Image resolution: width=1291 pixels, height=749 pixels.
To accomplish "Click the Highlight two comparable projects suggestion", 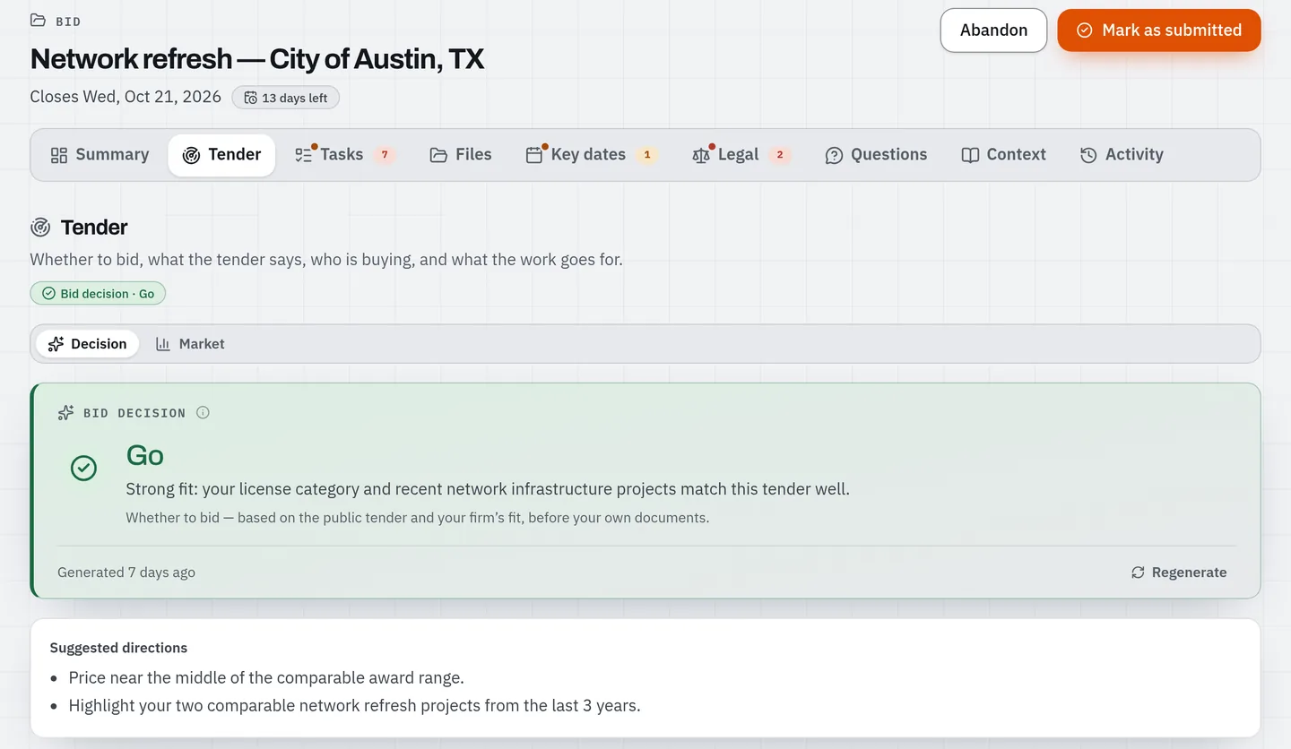I will click(x=355, y=706).
